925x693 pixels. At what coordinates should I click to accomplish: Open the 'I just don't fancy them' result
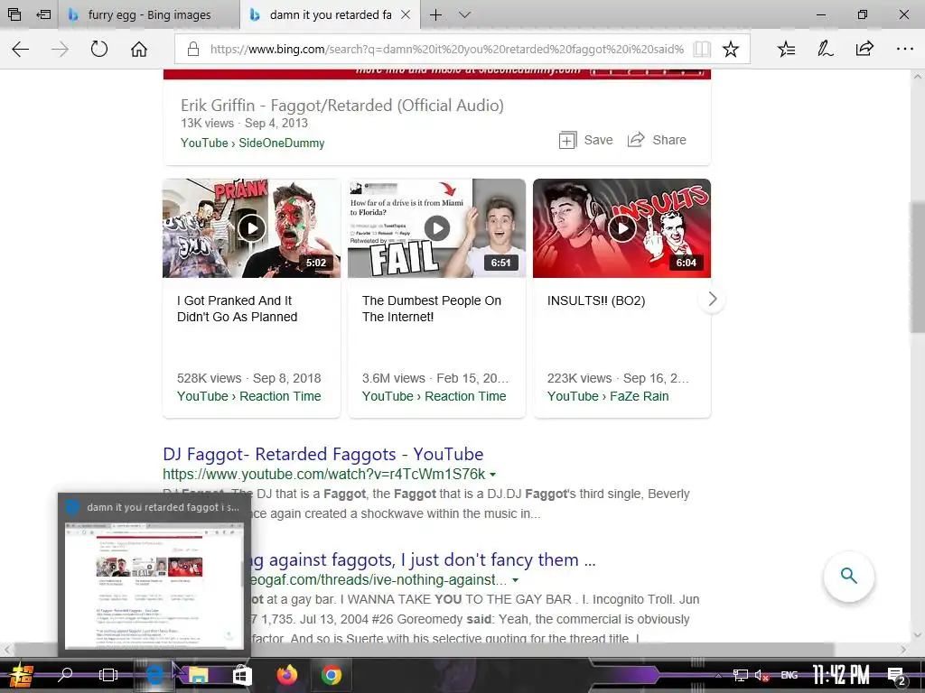pos(424,559)
